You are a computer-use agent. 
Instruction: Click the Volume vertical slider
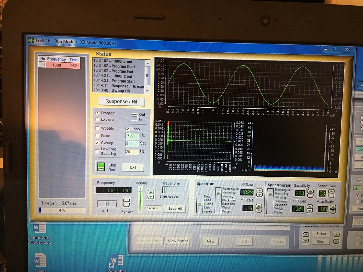[x=140, y=199]
